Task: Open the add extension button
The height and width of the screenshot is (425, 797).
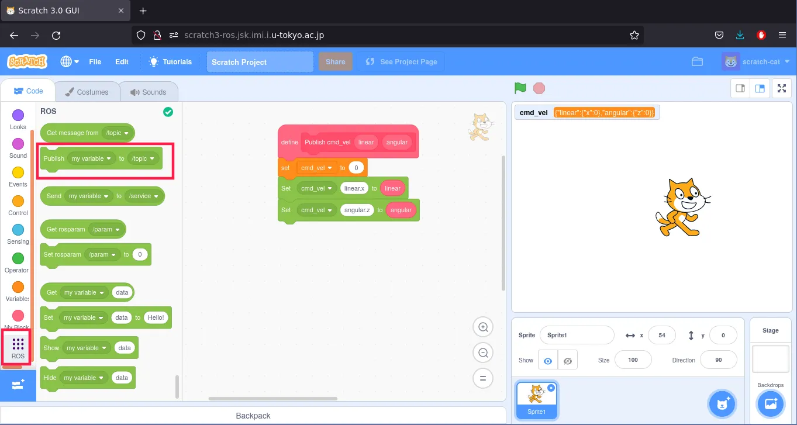Action: click(x=18, y=385)
